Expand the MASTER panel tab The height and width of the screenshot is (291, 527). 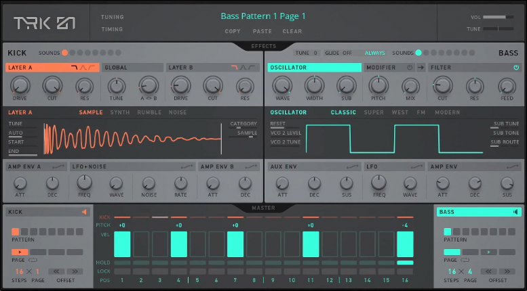coord(263,208)
